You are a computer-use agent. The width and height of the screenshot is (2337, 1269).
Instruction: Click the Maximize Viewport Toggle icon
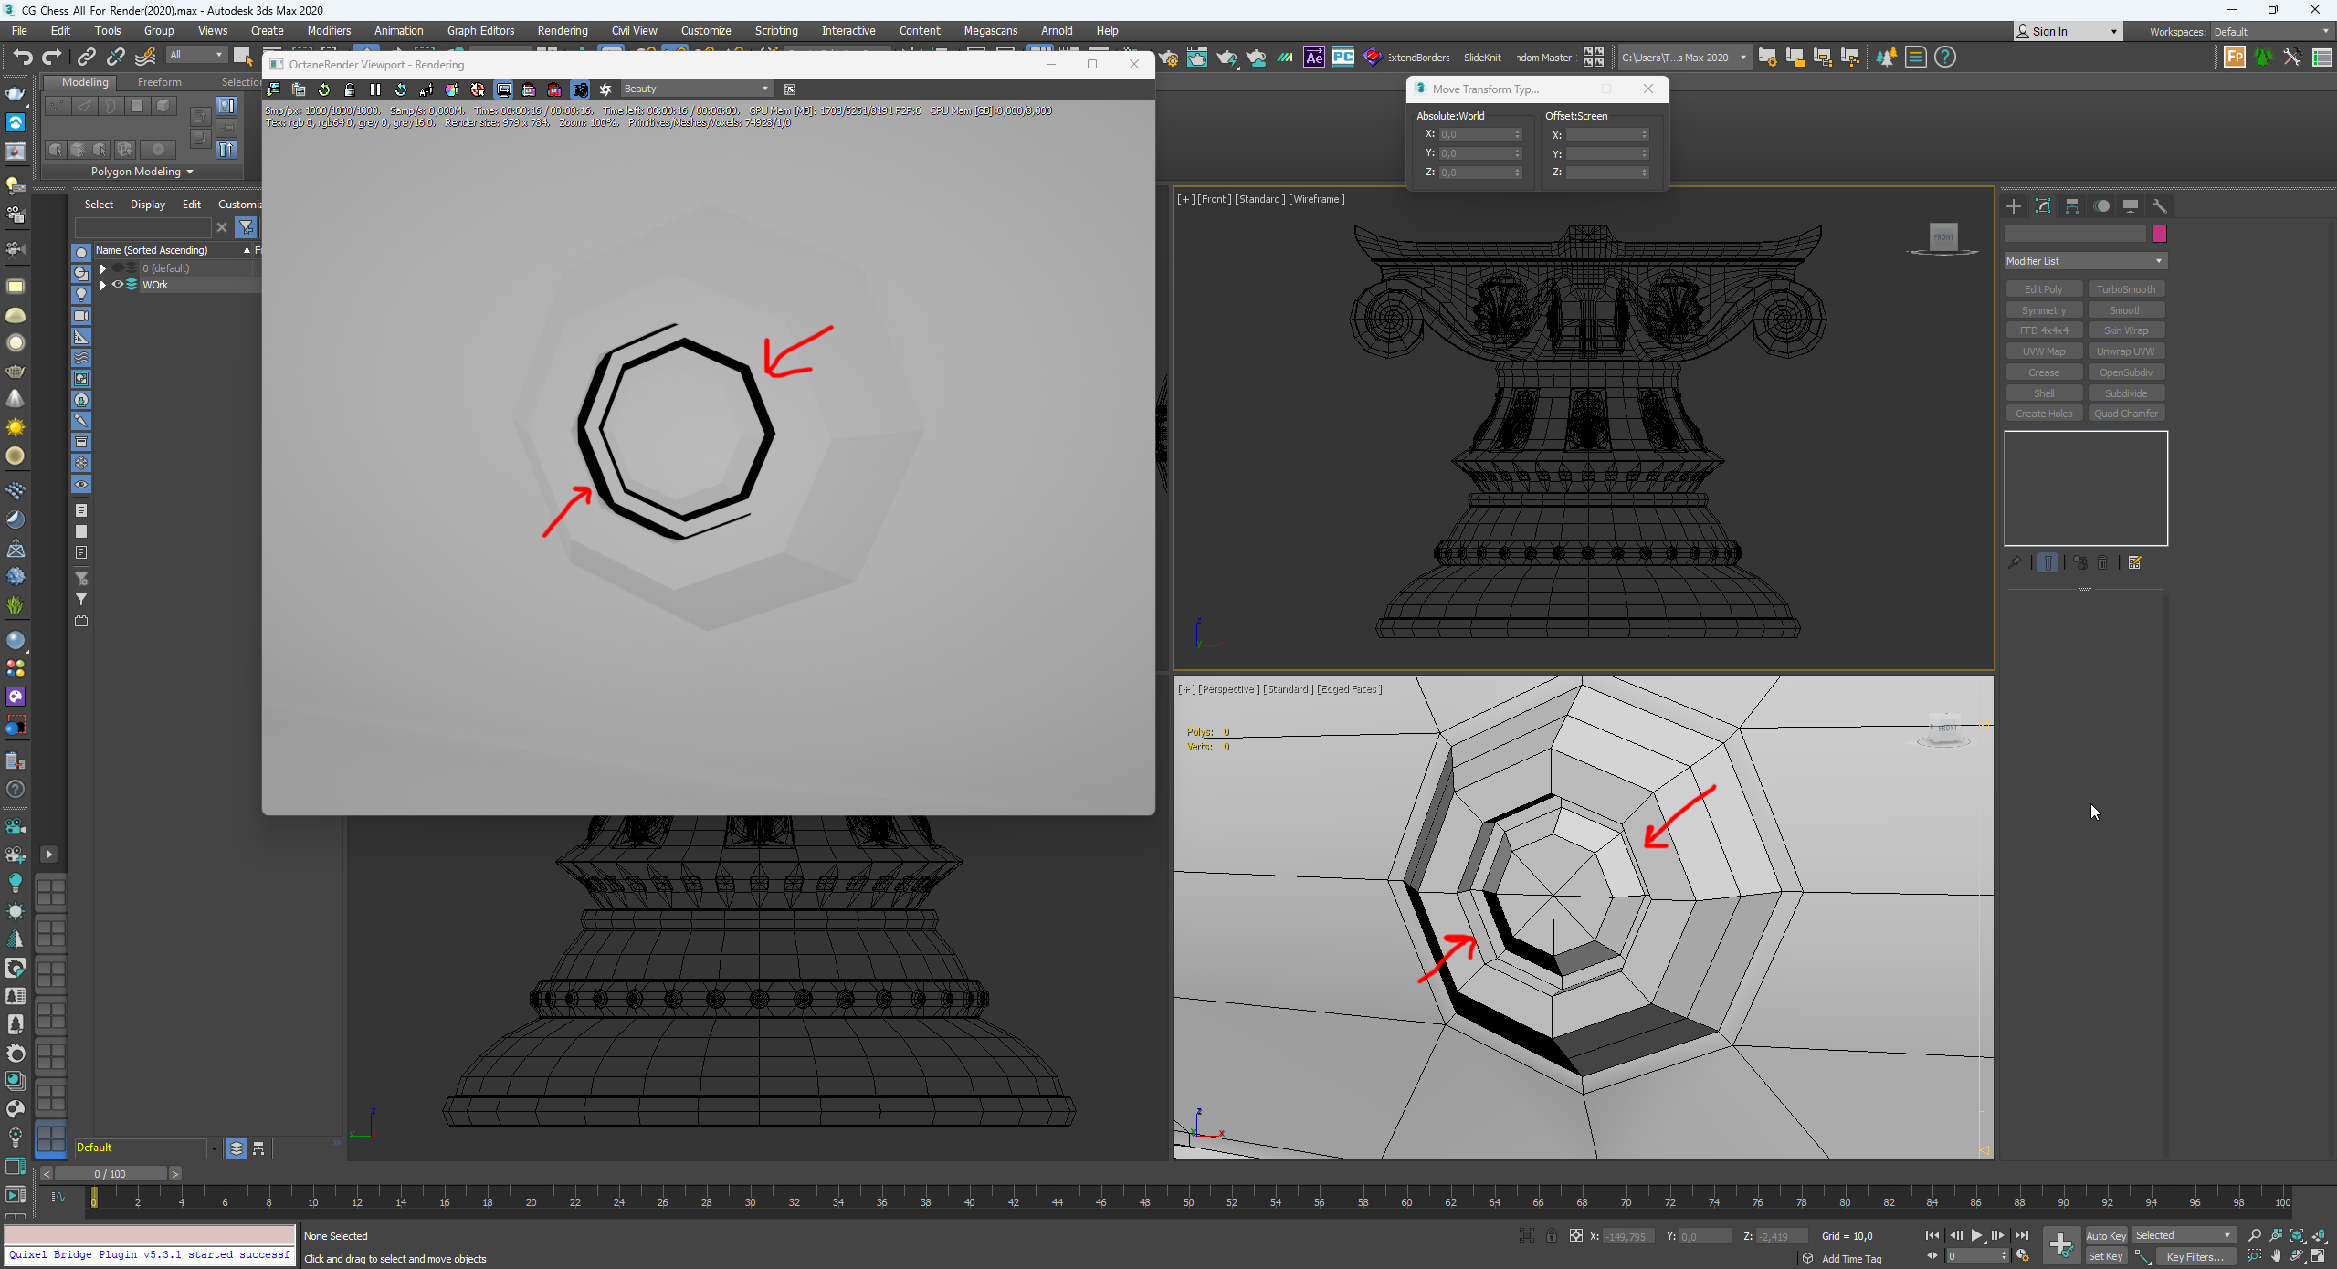pyautogui.click(x=2319, y=1256)
